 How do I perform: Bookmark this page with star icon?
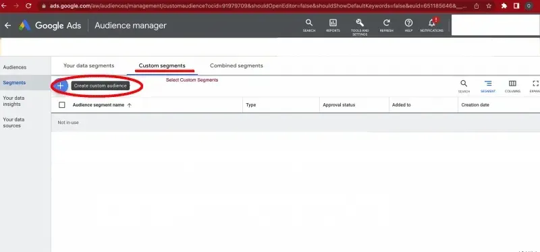tap(489, 6)
